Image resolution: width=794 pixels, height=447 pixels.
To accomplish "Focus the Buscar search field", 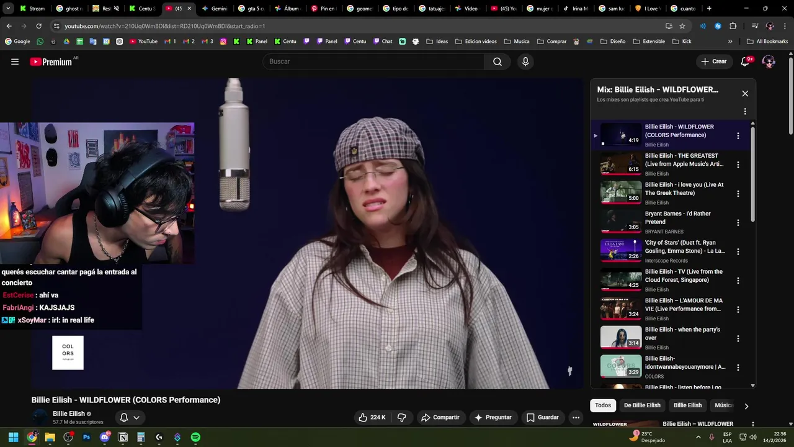I will point(374,61).
